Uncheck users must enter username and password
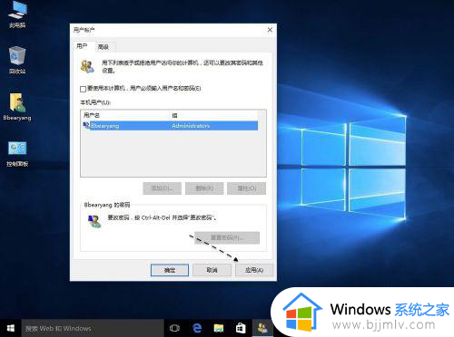Image resolution: width=454 pixels, height=337 pixels. tap(83, 89)
